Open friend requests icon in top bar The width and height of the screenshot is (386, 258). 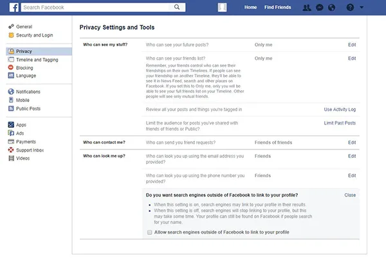[x=306, y=8]
